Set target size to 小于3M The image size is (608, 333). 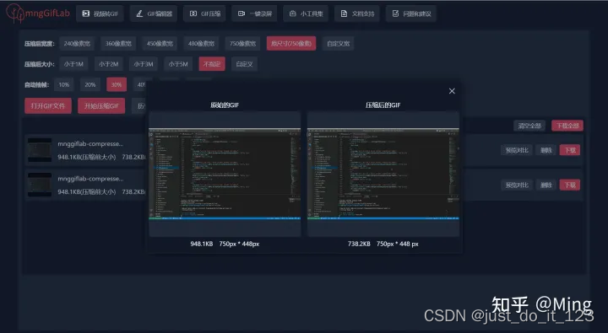click(x=144, y=64)
